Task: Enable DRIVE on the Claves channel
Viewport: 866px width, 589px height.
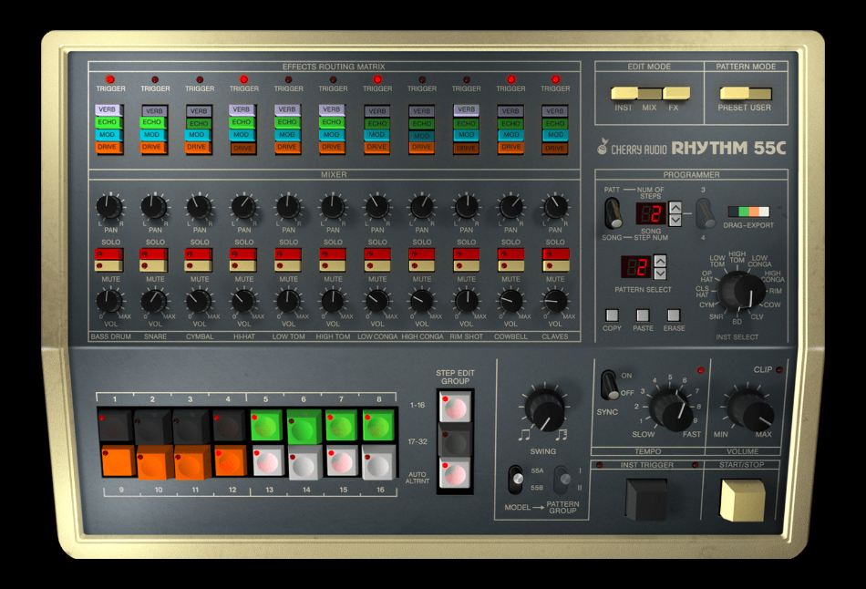Action: click(554, 148)
